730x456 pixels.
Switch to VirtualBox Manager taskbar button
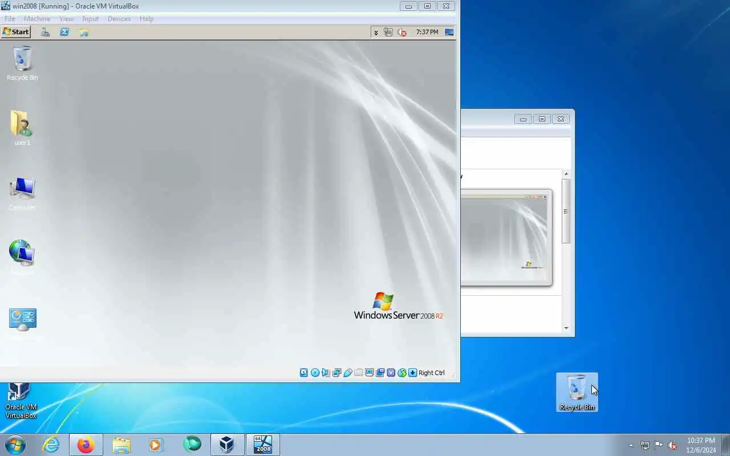click(227, 445)
